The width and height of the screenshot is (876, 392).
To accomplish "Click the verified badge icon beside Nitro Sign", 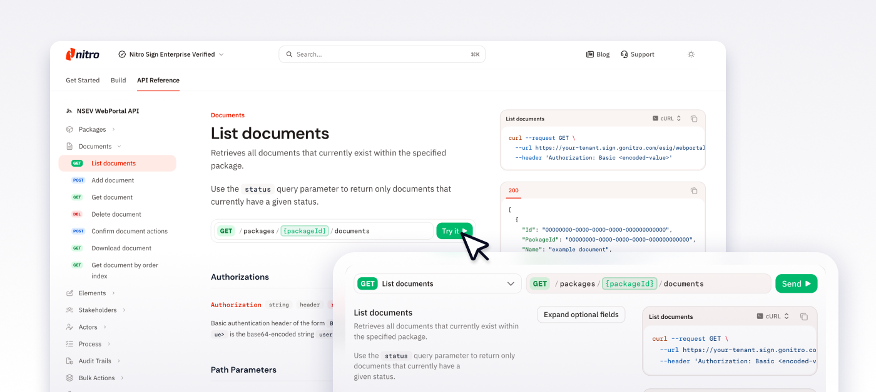I will tap(122, 54).
